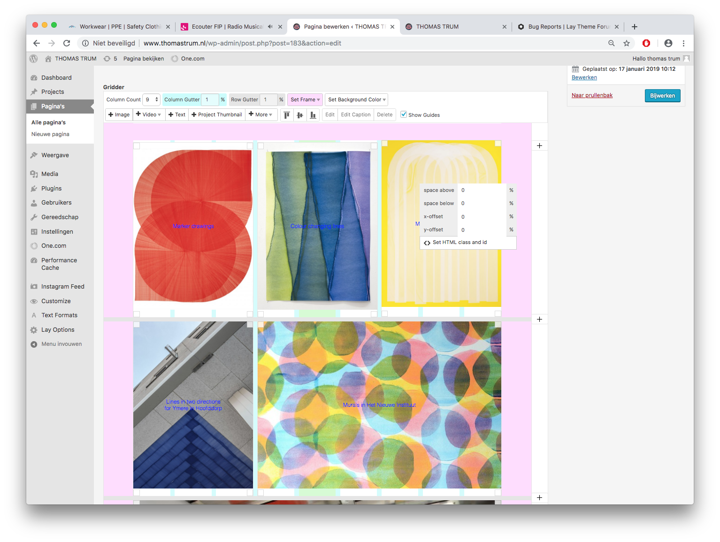Select top-left handle of Colour changing lines image

coord(261,146)
